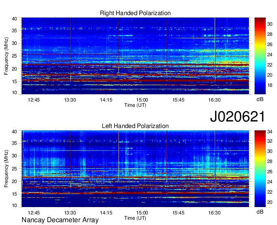Image resolution: width=277 pixels, height=225 pixels.
Task: Click "16:30" tick on Right Handed time axis
Action: (214, 100)
